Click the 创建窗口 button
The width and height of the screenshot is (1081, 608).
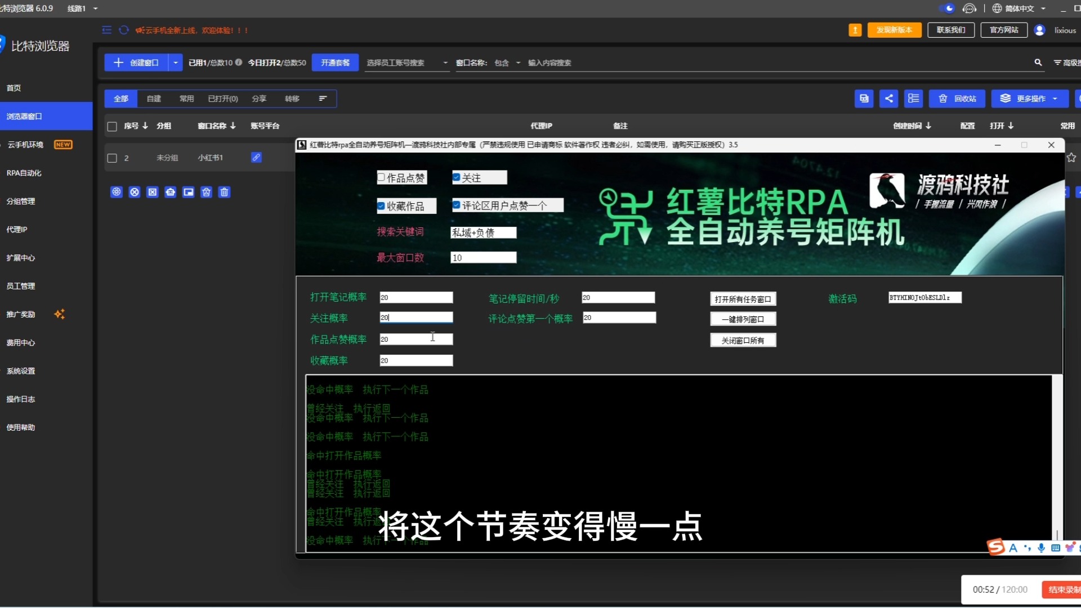click(x=136, y=62)
